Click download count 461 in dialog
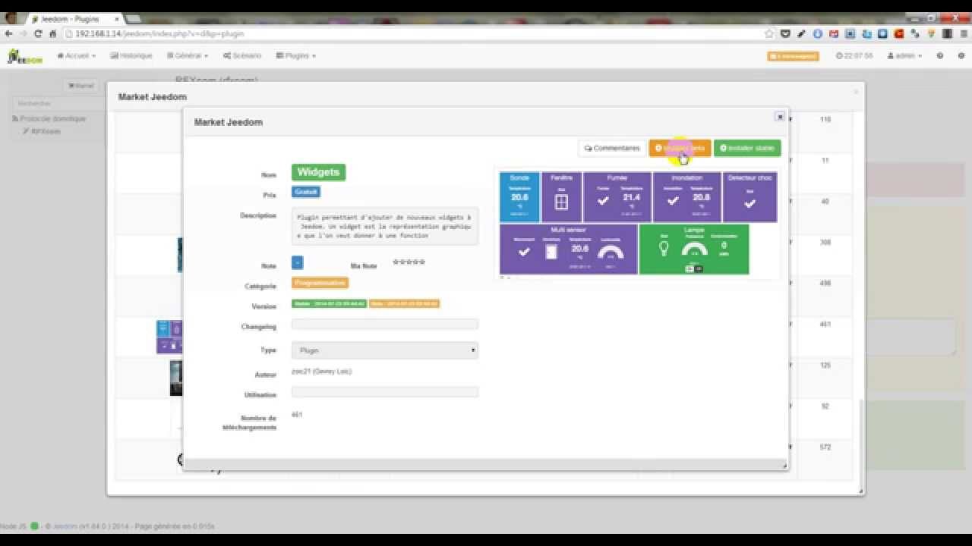972x546 pixels. 297,415
